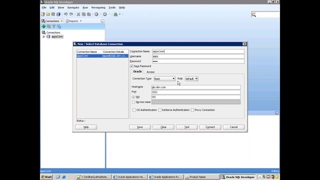This screenshot has width=320, height=180.
Task: Click the Port input field
Action: (x=196, y=92)
